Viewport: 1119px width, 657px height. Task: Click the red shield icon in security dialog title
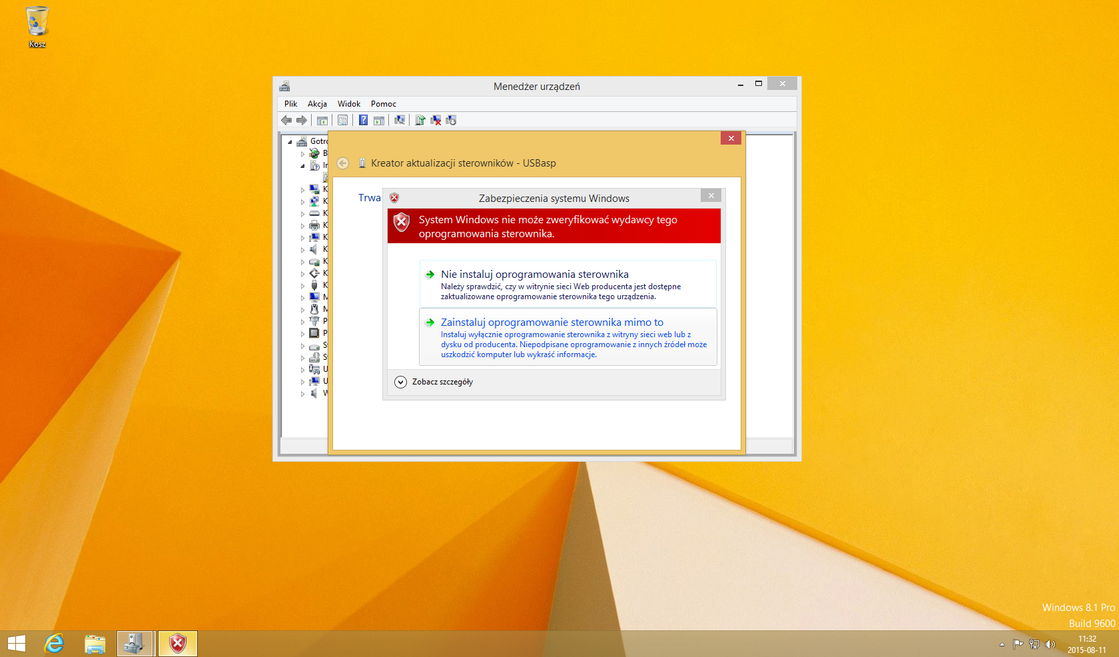[394, 198]
